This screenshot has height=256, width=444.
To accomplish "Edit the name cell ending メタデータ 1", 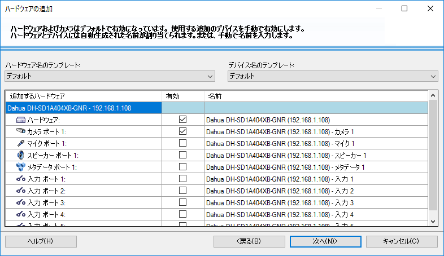I will [316, 167].
